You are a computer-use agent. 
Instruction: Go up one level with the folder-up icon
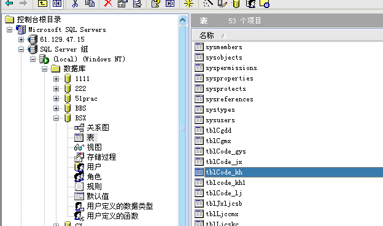coord(42,4)
